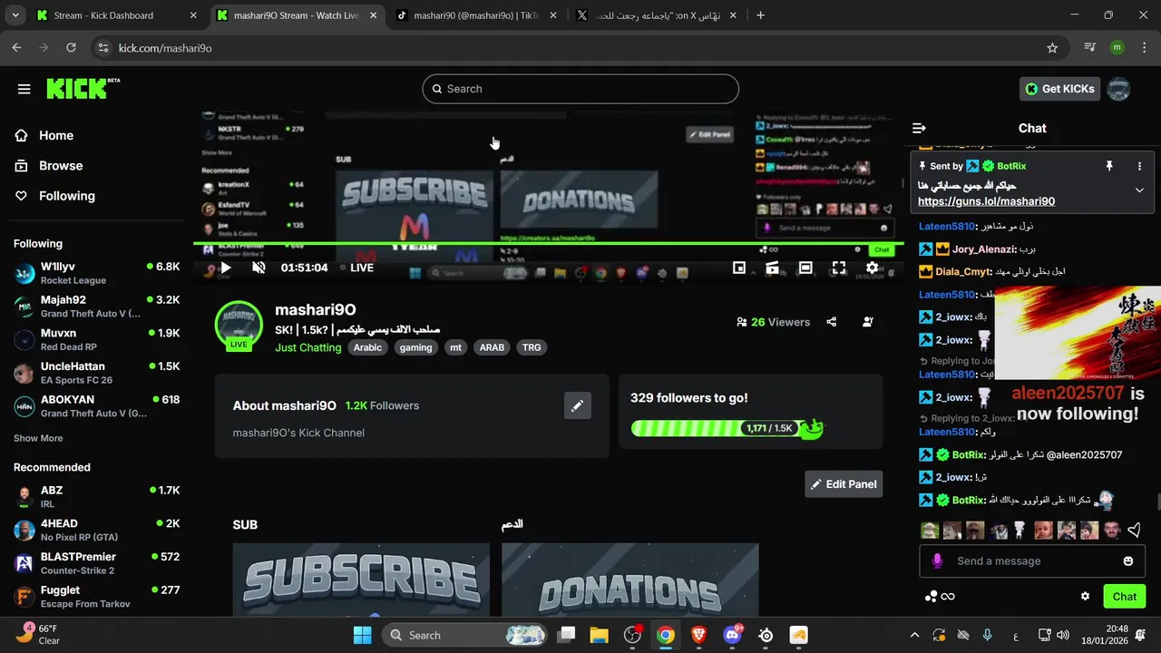Focus the Kick search field

coord(580,89)
